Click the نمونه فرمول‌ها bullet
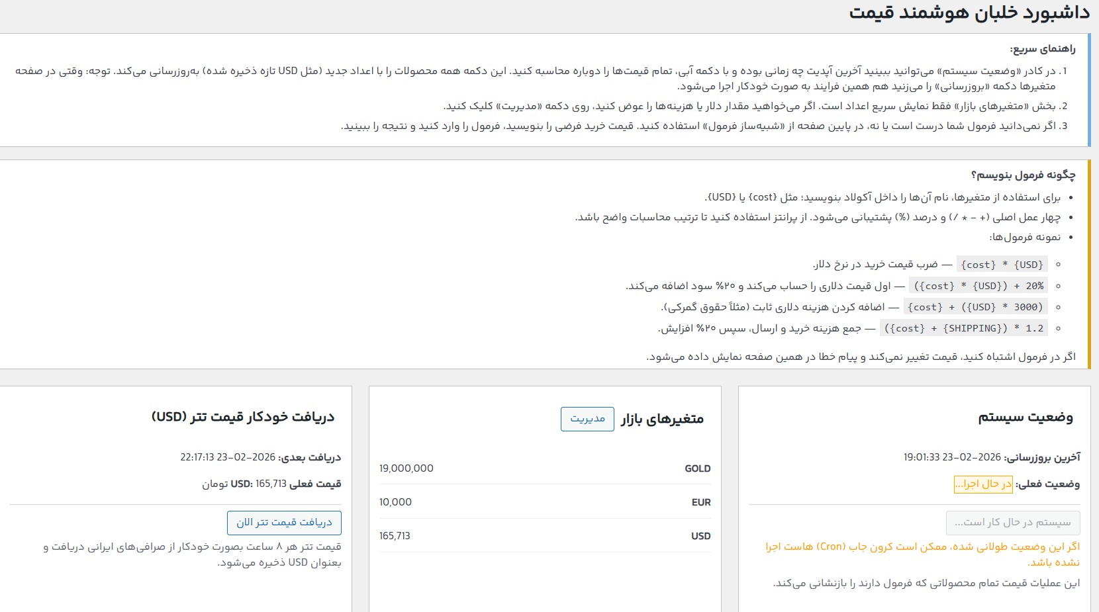 [x=1025, y=237]
